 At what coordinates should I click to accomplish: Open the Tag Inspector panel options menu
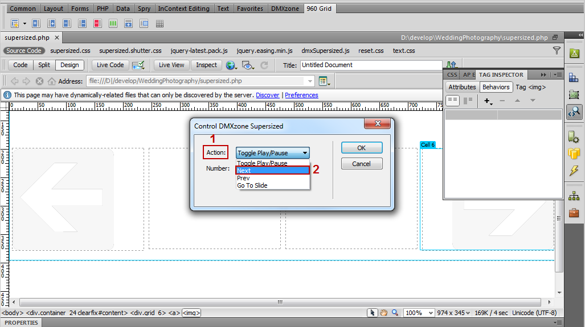[558, 75]
